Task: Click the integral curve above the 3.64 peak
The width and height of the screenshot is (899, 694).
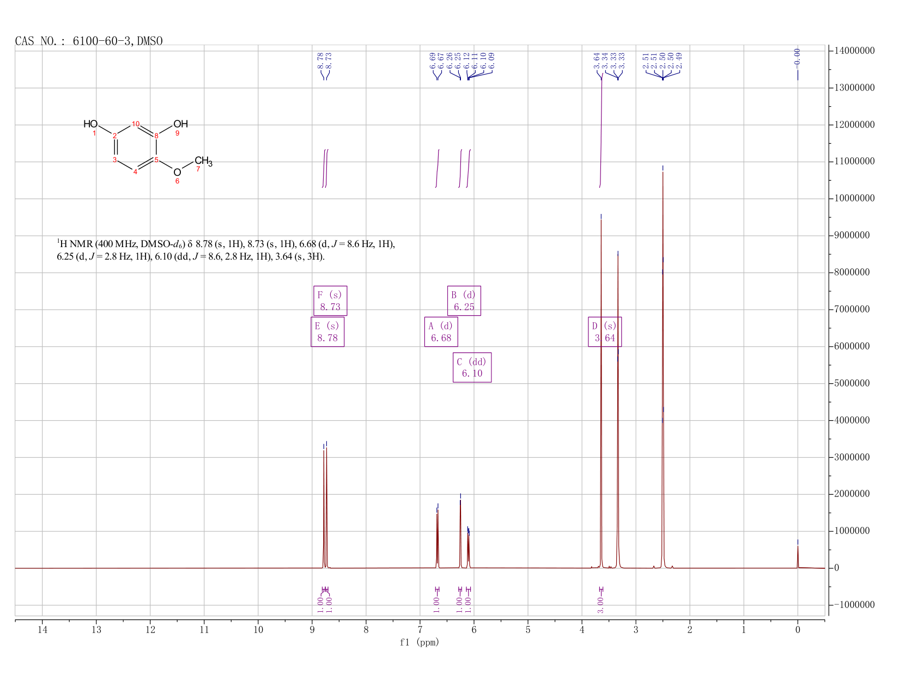Action: [x=601, y=131]
